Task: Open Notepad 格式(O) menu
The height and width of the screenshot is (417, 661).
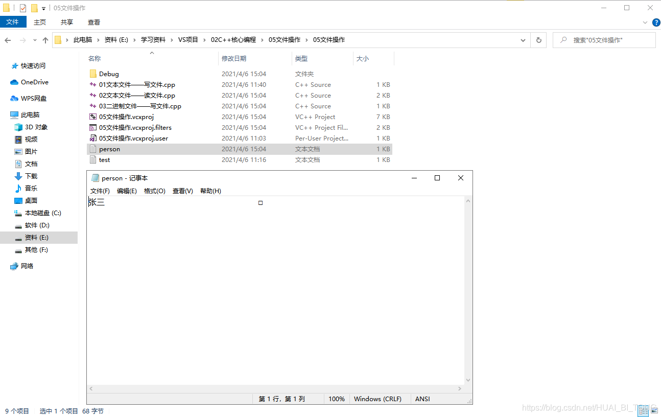Action: coord(155,191)
